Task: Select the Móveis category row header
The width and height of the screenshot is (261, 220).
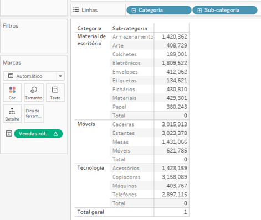Action: pyautogui.click(x=86, y=124)
